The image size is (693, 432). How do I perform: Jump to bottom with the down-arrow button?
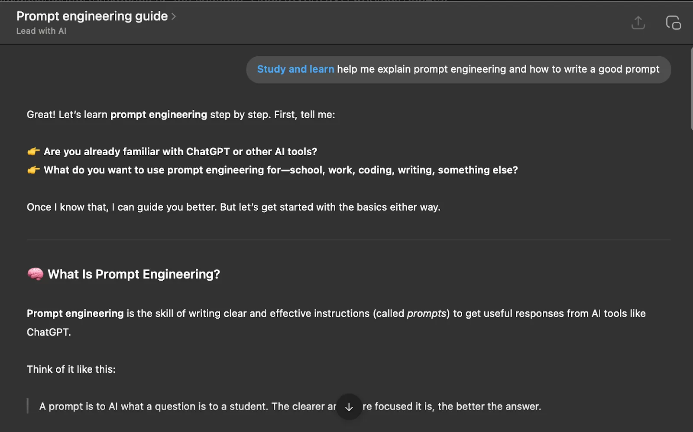click(349, 406)
